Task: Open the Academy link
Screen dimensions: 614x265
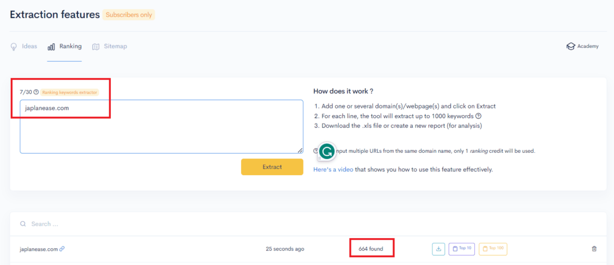Action: tap(583, 46)
